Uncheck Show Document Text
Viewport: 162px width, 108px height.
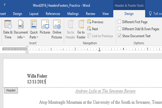[119, 36]
